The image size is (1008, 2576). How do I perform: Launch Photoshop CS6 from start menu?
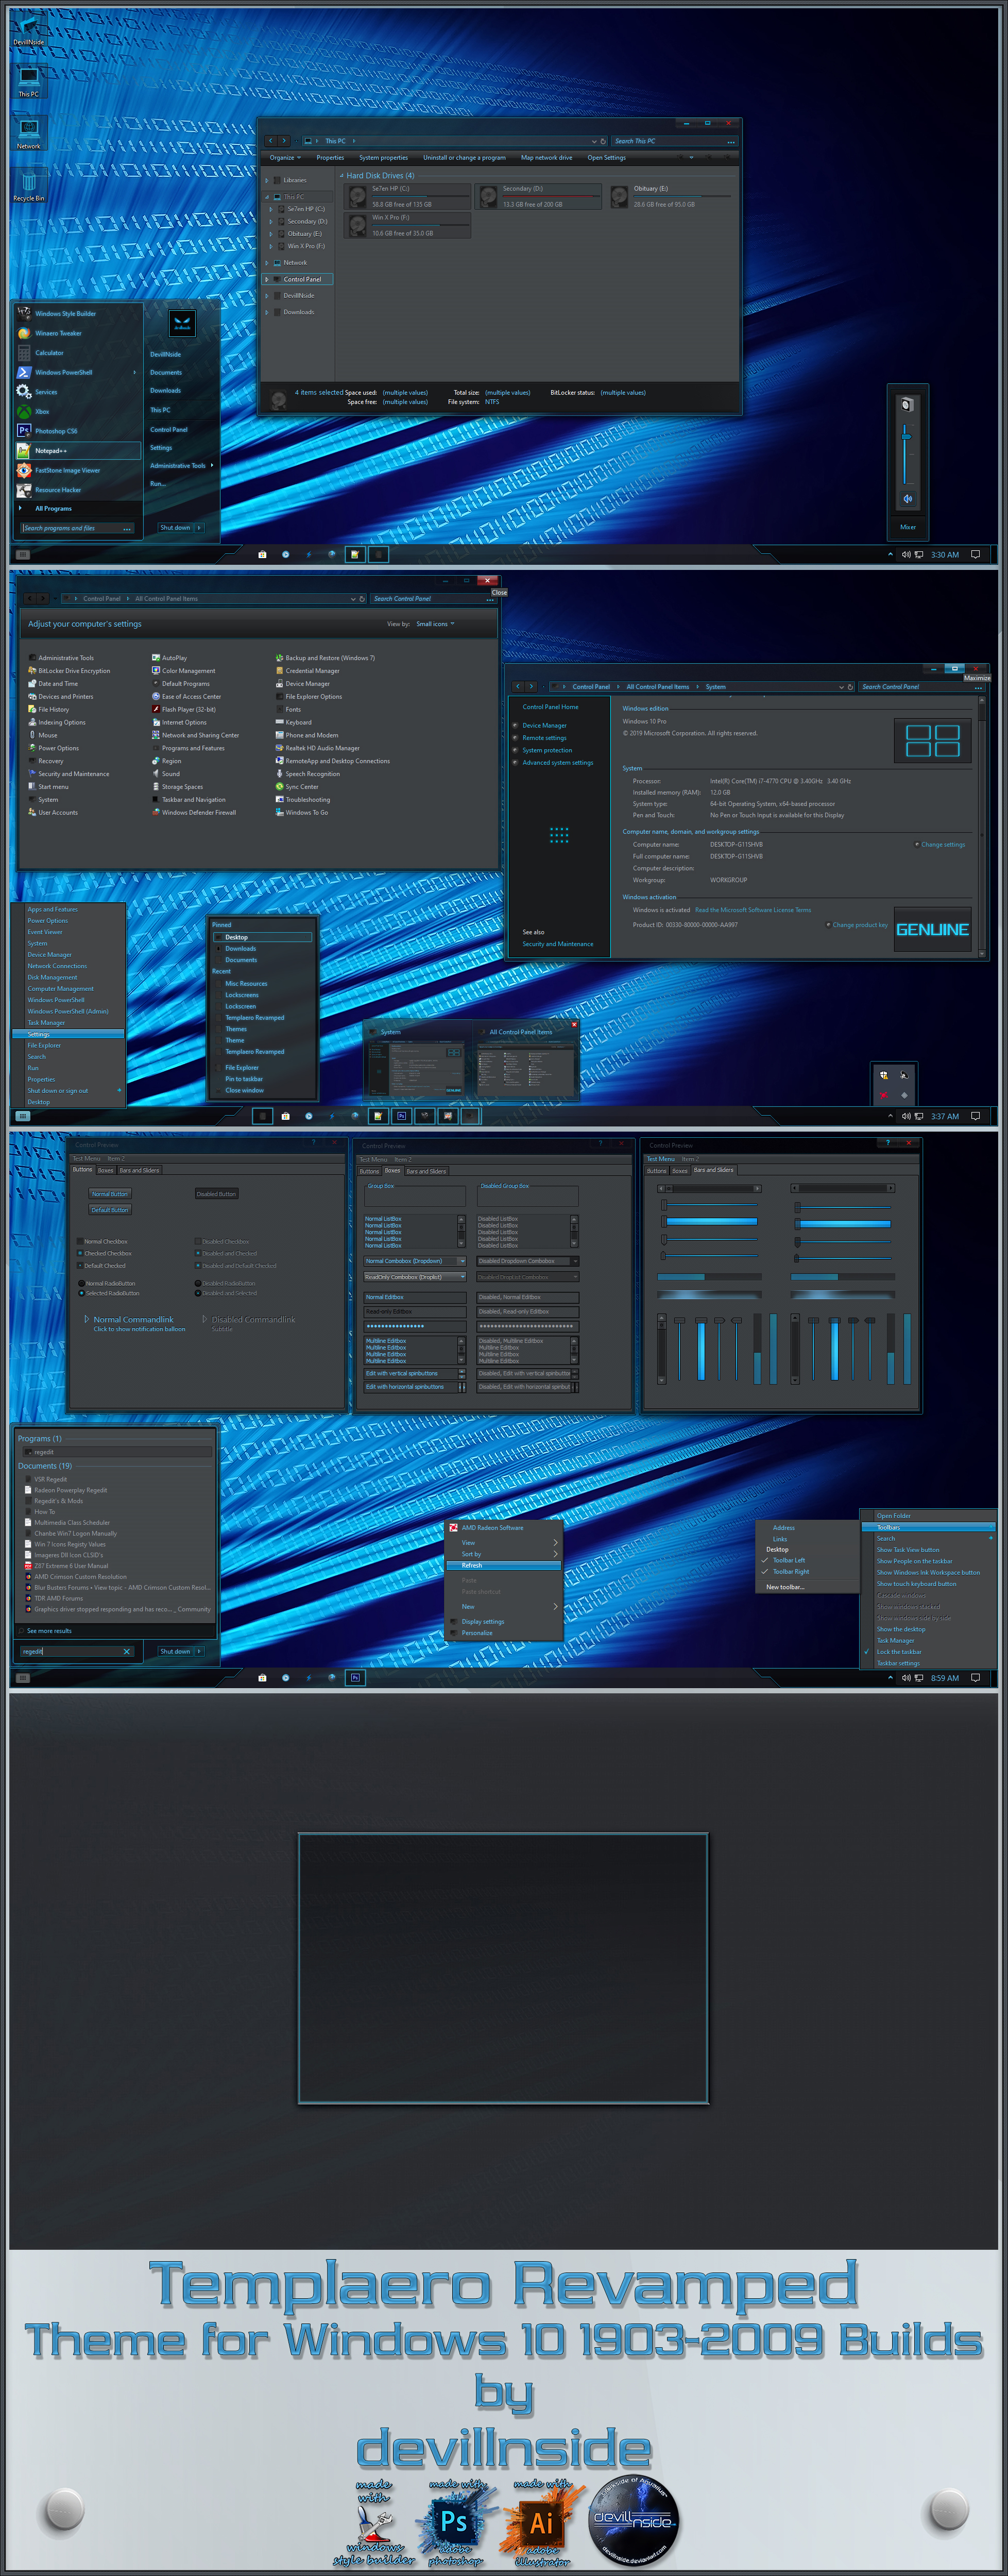pos(77,431)
